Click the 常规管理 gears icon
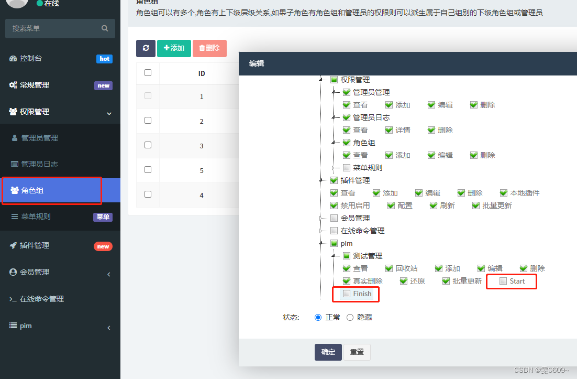The image size is (577, 379). coord(13,85)
